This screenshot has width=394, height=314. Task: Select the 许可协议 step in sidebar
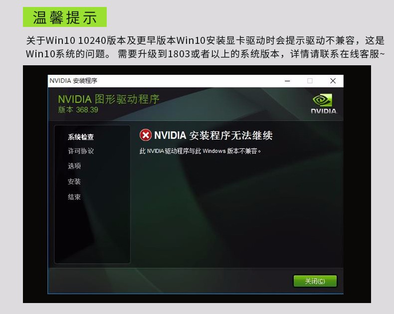81,151
